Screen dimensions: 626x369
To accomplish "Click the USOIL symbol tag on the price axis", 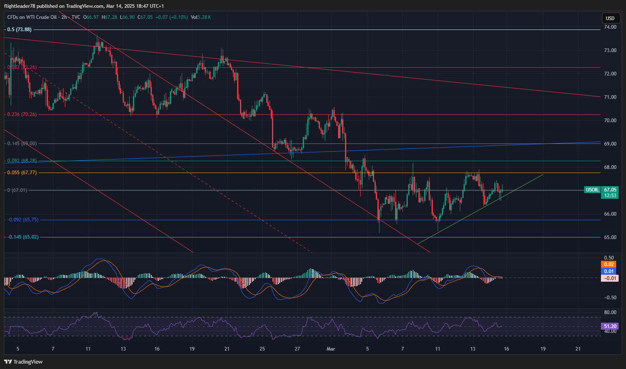I will point(592,190).
